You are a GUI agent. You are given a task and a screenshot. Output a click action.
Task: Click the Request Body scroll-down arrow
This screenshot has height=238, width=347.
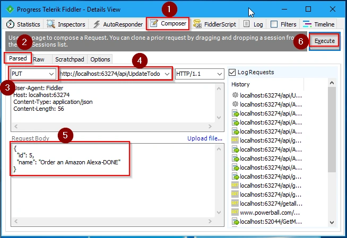219,213
